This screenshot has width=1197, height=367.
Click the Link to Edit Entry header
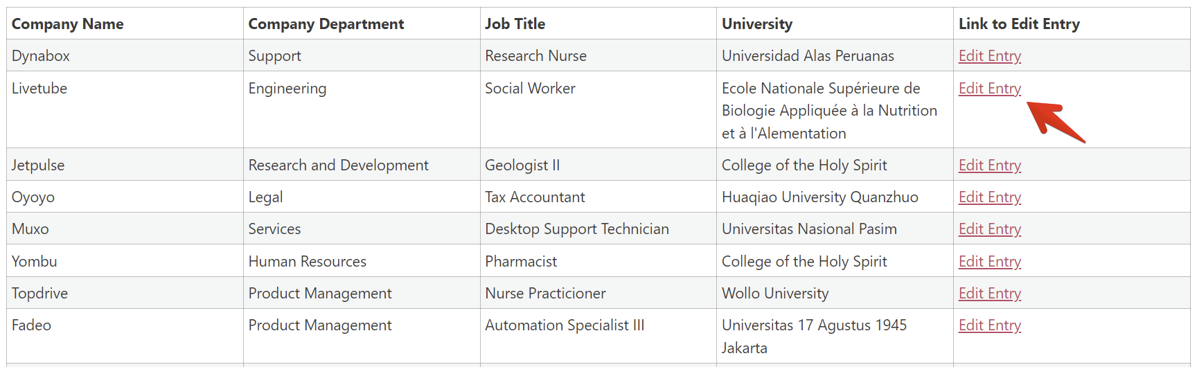click(1018, 24)
